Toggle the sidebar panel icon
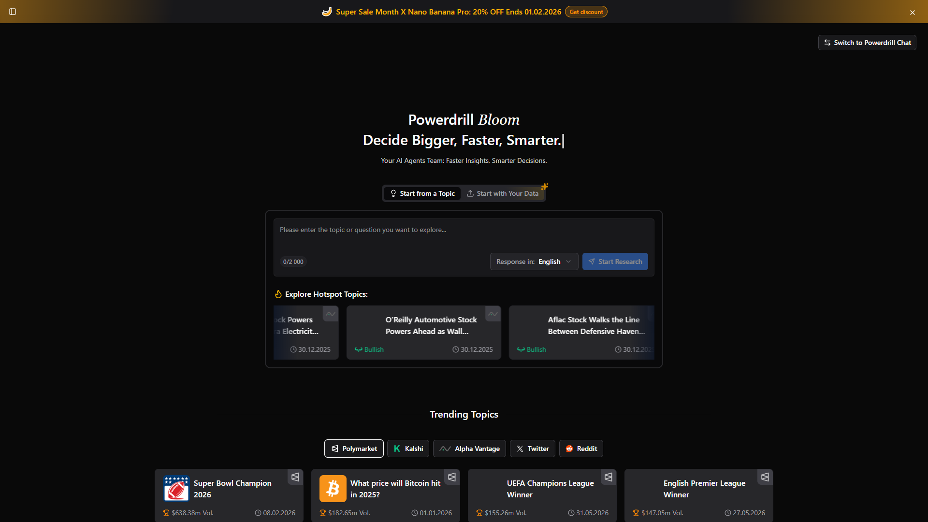 pyautogui.click(x=13, y=12)
